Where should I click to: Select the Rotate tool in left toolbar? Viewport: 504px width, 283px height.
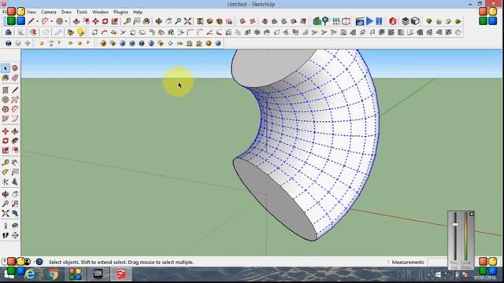[x=6, y=141]
